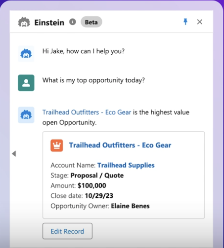Collapse panel using the left triangle arrow
This screenshot has width=224, height=248.
pos(14,154)
